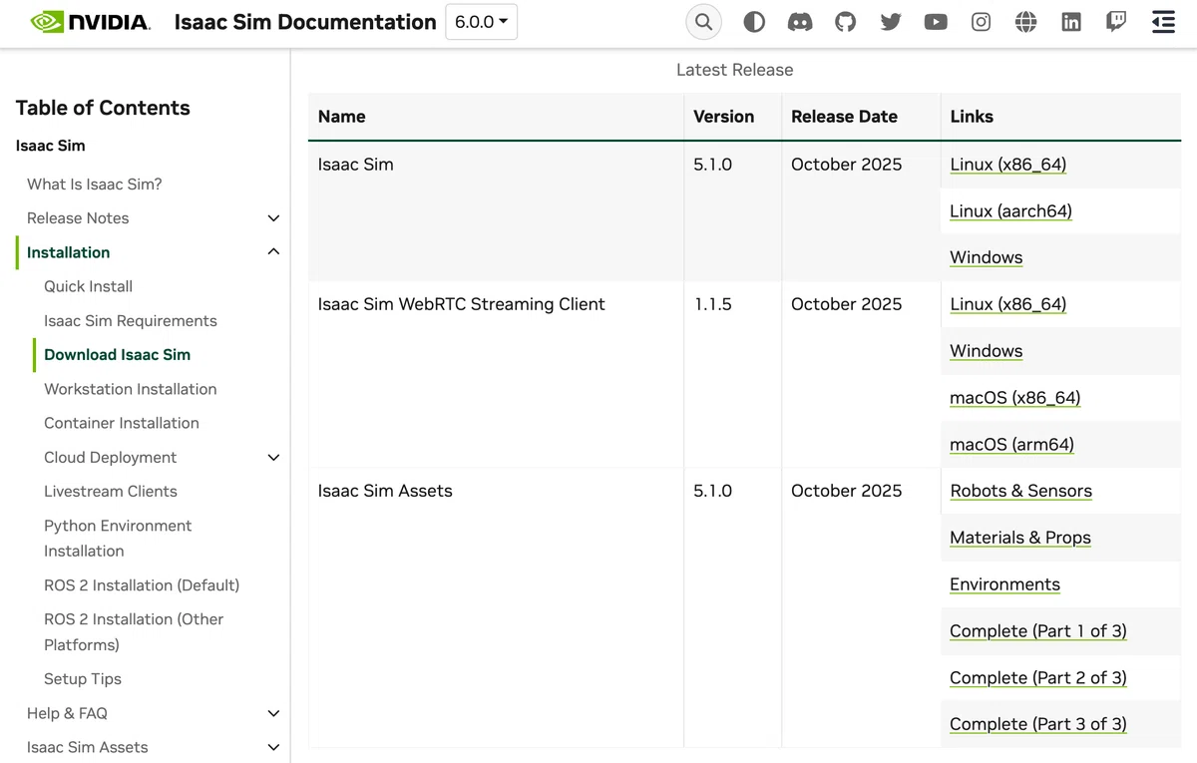Screen dimensions: 1197x763
Task: Download Isaac Sim Linux (aarch64) build
Action: click(x=1010, y=211)
